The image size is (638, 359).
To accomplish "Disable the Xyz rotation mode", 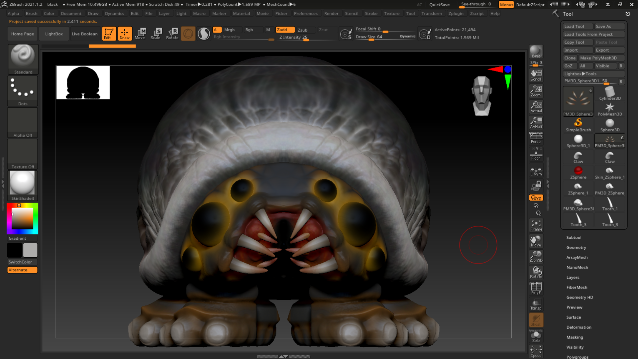I will (536, 198).
